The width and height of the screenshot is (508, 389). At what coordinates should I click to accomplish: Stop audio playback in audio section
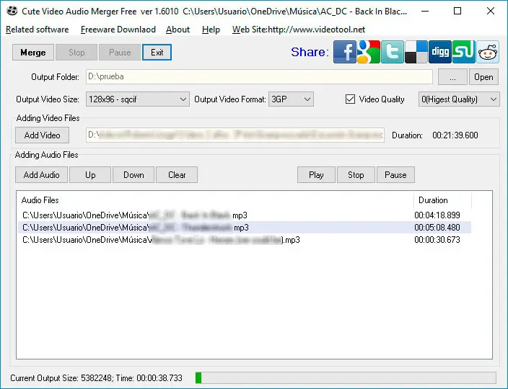tap(356, 175)
